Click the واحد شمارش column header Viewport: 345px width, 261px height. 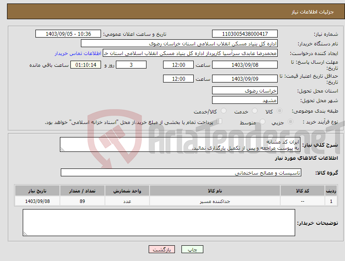[x=127, y=191]
